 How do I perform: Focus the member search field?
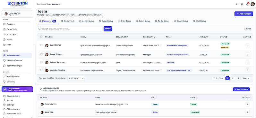point(70,29)
